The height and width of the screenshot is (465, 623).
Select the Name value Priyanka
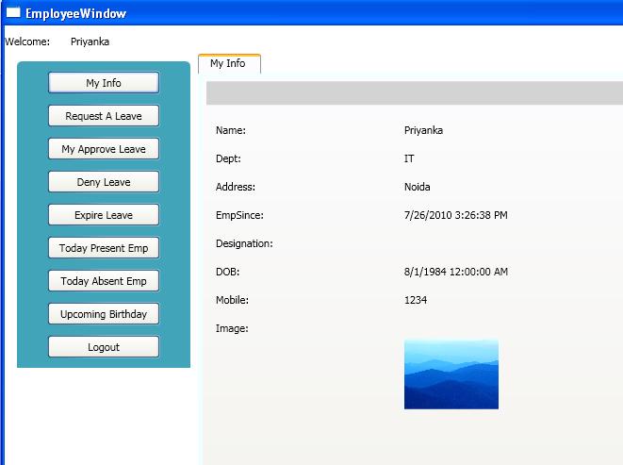pos(423,130)
